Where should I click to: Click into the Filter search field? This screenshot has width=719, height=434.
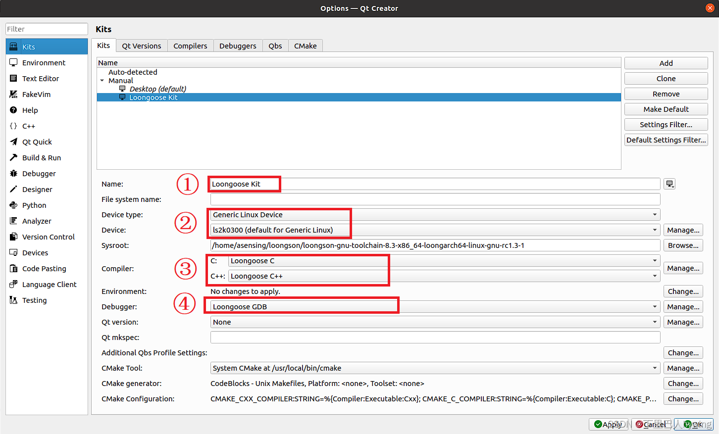47,29
